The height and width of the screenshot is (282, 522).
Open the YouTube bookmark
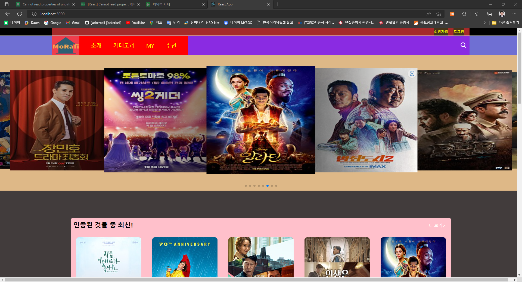[x=135, y=23]
